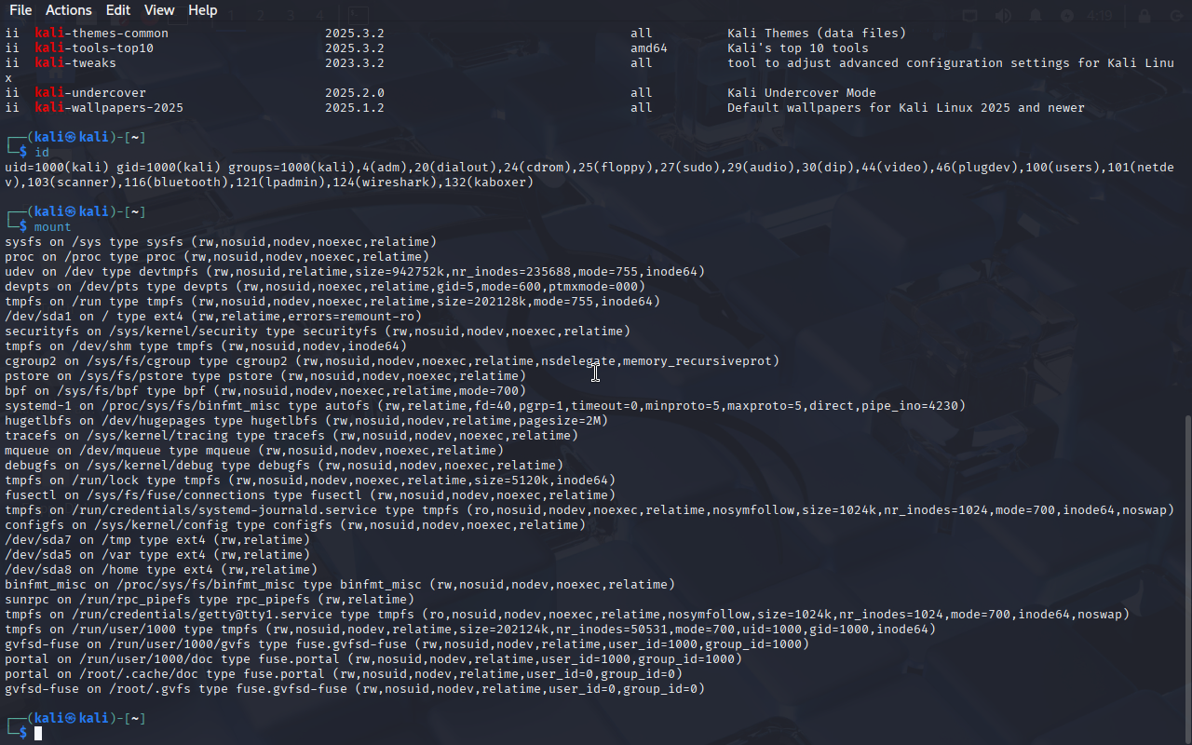Click the faint terminal launcher icon in the panel

(359, 15)
